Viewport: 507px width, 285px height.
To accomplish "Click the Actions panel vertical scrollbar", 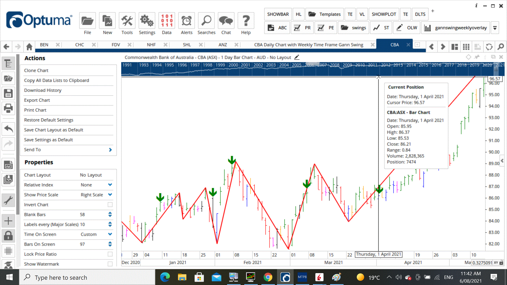I will point(18,135).
